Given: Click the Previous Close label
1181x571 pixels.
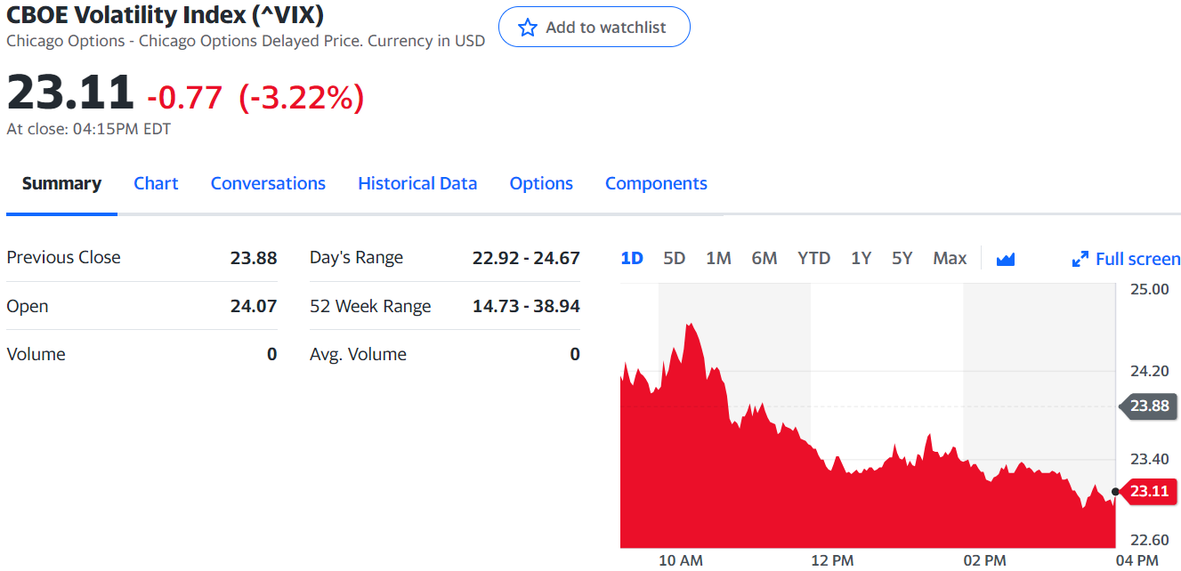Looking at the screenshot, I should tap(63, 258).
